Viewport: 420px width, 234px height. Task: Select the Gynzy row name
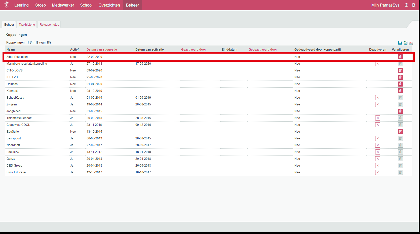[x=11, y=159]
